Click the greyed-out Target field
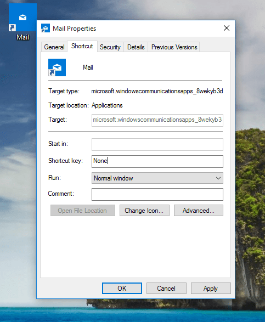Image resolution: width=265 pixels, height=322 pixels. 157,120
